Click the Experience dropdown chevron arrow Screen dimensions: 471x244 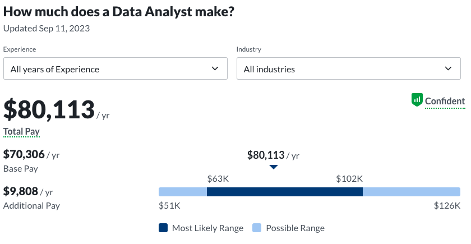215,68
